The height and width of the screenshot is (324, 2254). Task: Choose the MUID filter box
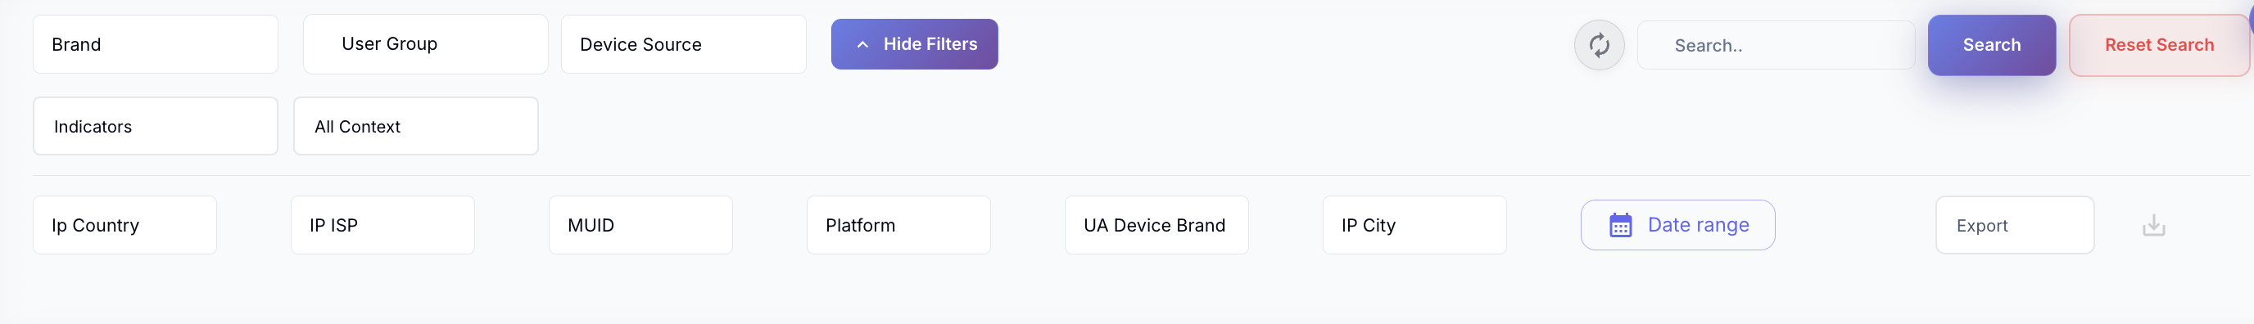640,225
